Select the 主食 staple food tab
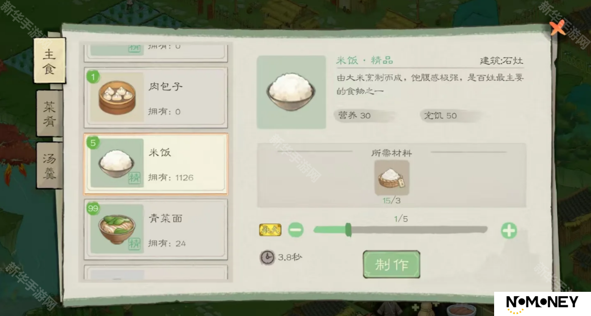 (x=49, y=60)
